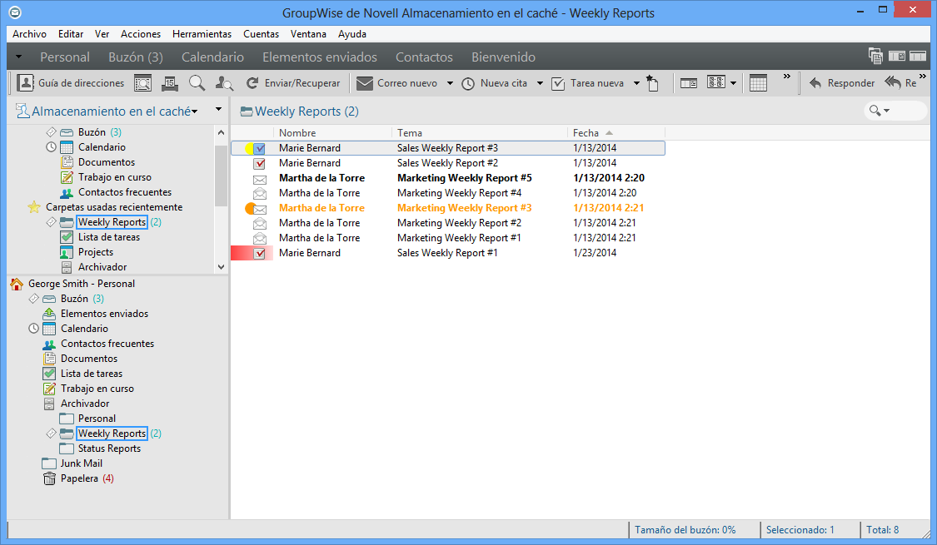Open Almacenamiento en el caché mode dropdown
The image size is (937, 545).
(x=195, y=111)
